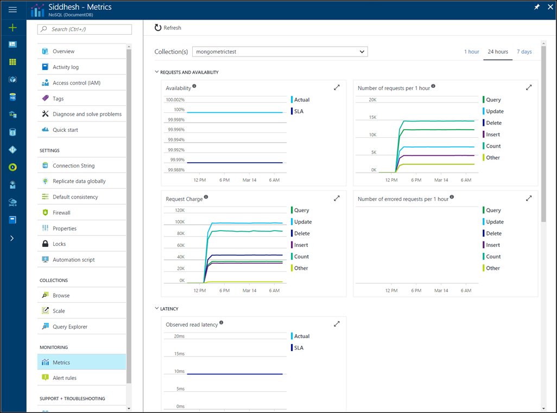Expand the Number of errored requests chart
The height and width of the screenshot is (413, 557).
coord(529,198)
